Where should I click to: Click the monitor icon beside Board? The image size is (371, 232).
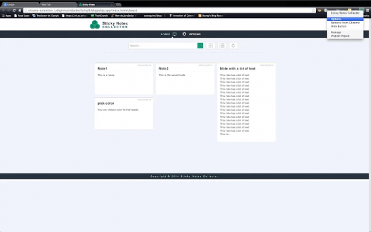coord(175,34)
